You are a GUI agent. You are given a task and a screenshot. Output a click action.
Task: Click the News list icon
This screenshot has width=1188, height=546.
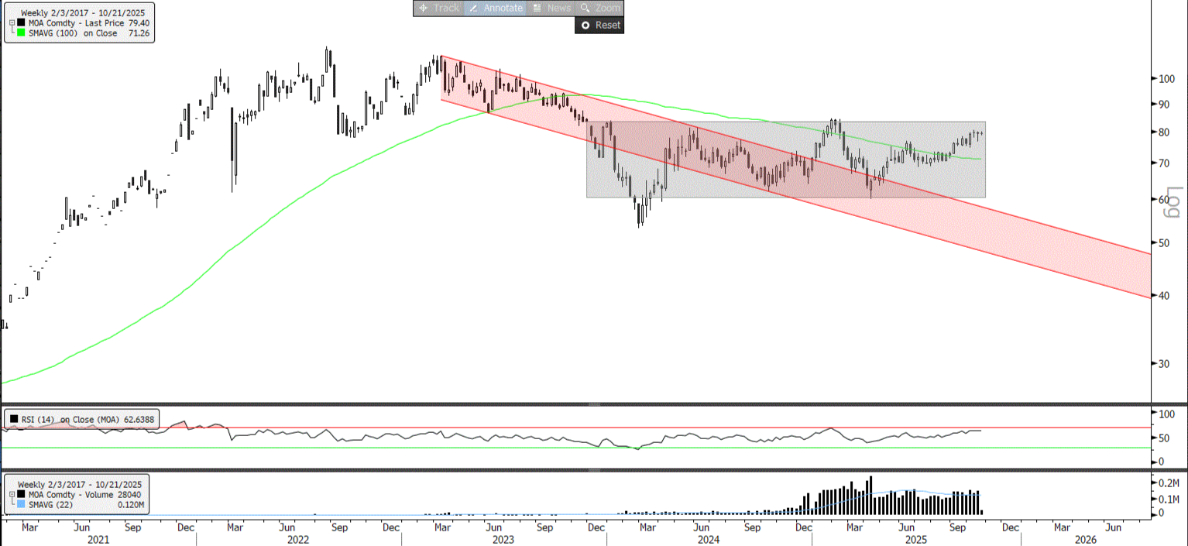(x=537, y=8)
